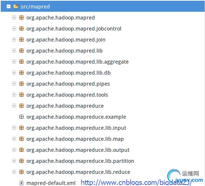Click package icon of mapreduce.lib.input
The image size is (205, 186).
pos(21,128)
